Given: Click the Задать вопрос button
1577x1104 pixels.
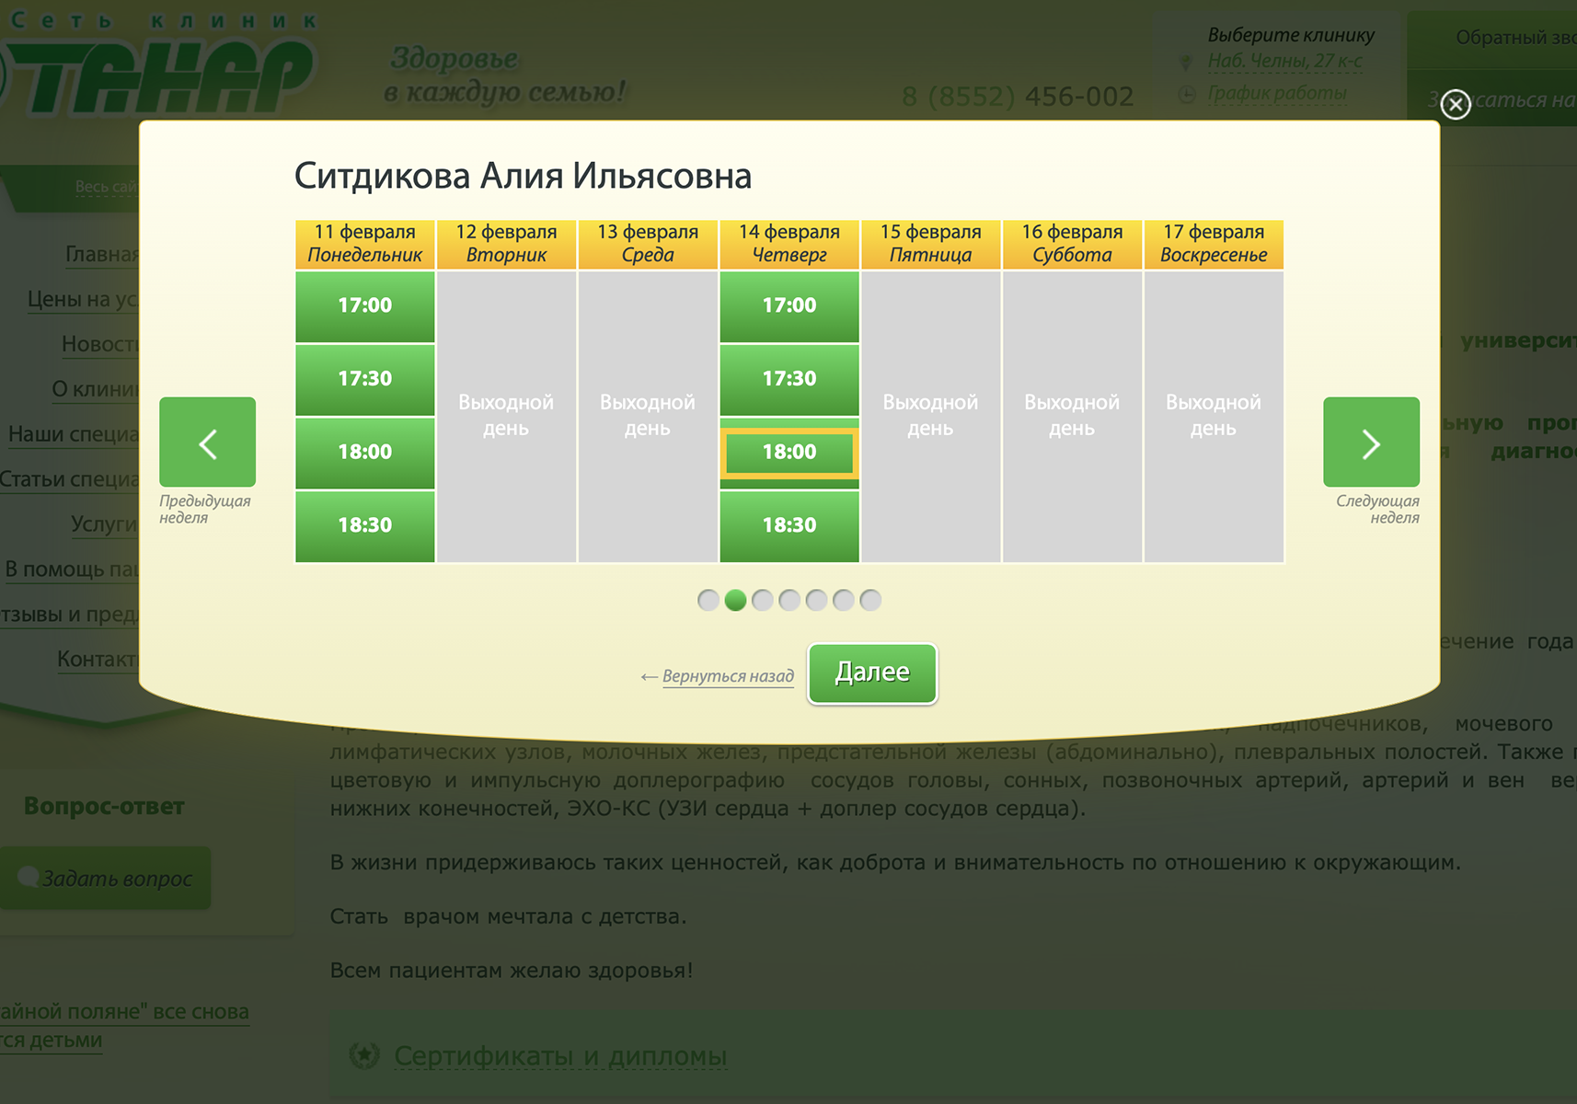Looking at the screenshot, I should 117,879.
